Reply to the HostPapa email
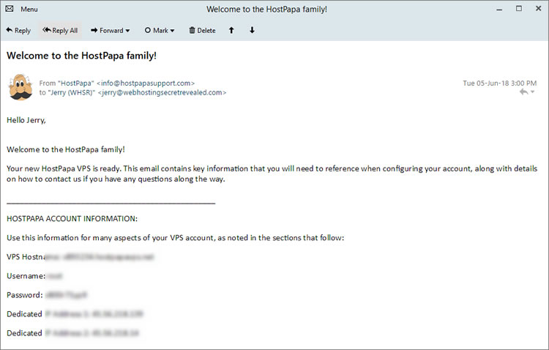Viewport: 549px width, 350px height. point(18,31)
